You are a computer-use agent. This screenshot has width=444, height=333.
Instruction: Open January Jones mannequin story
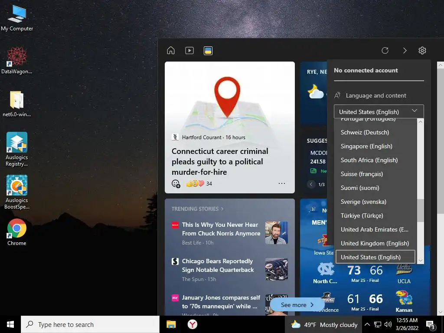[x=221, y=302]
